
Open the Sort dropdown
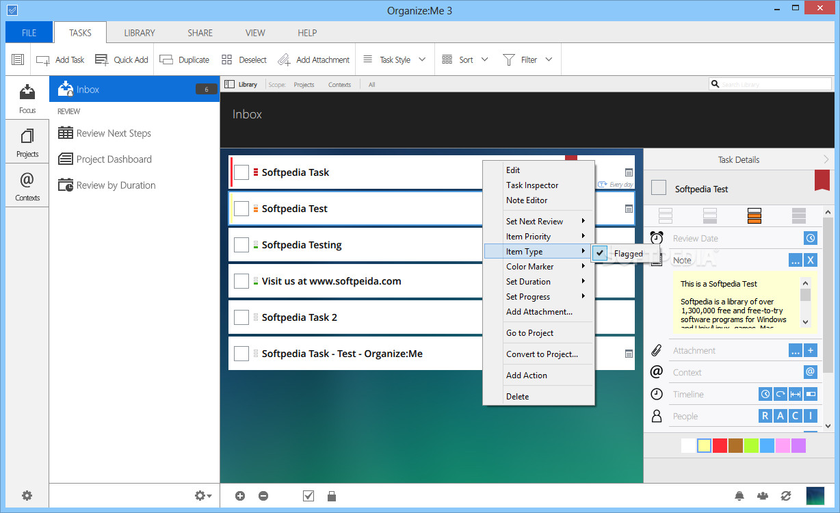465,60
